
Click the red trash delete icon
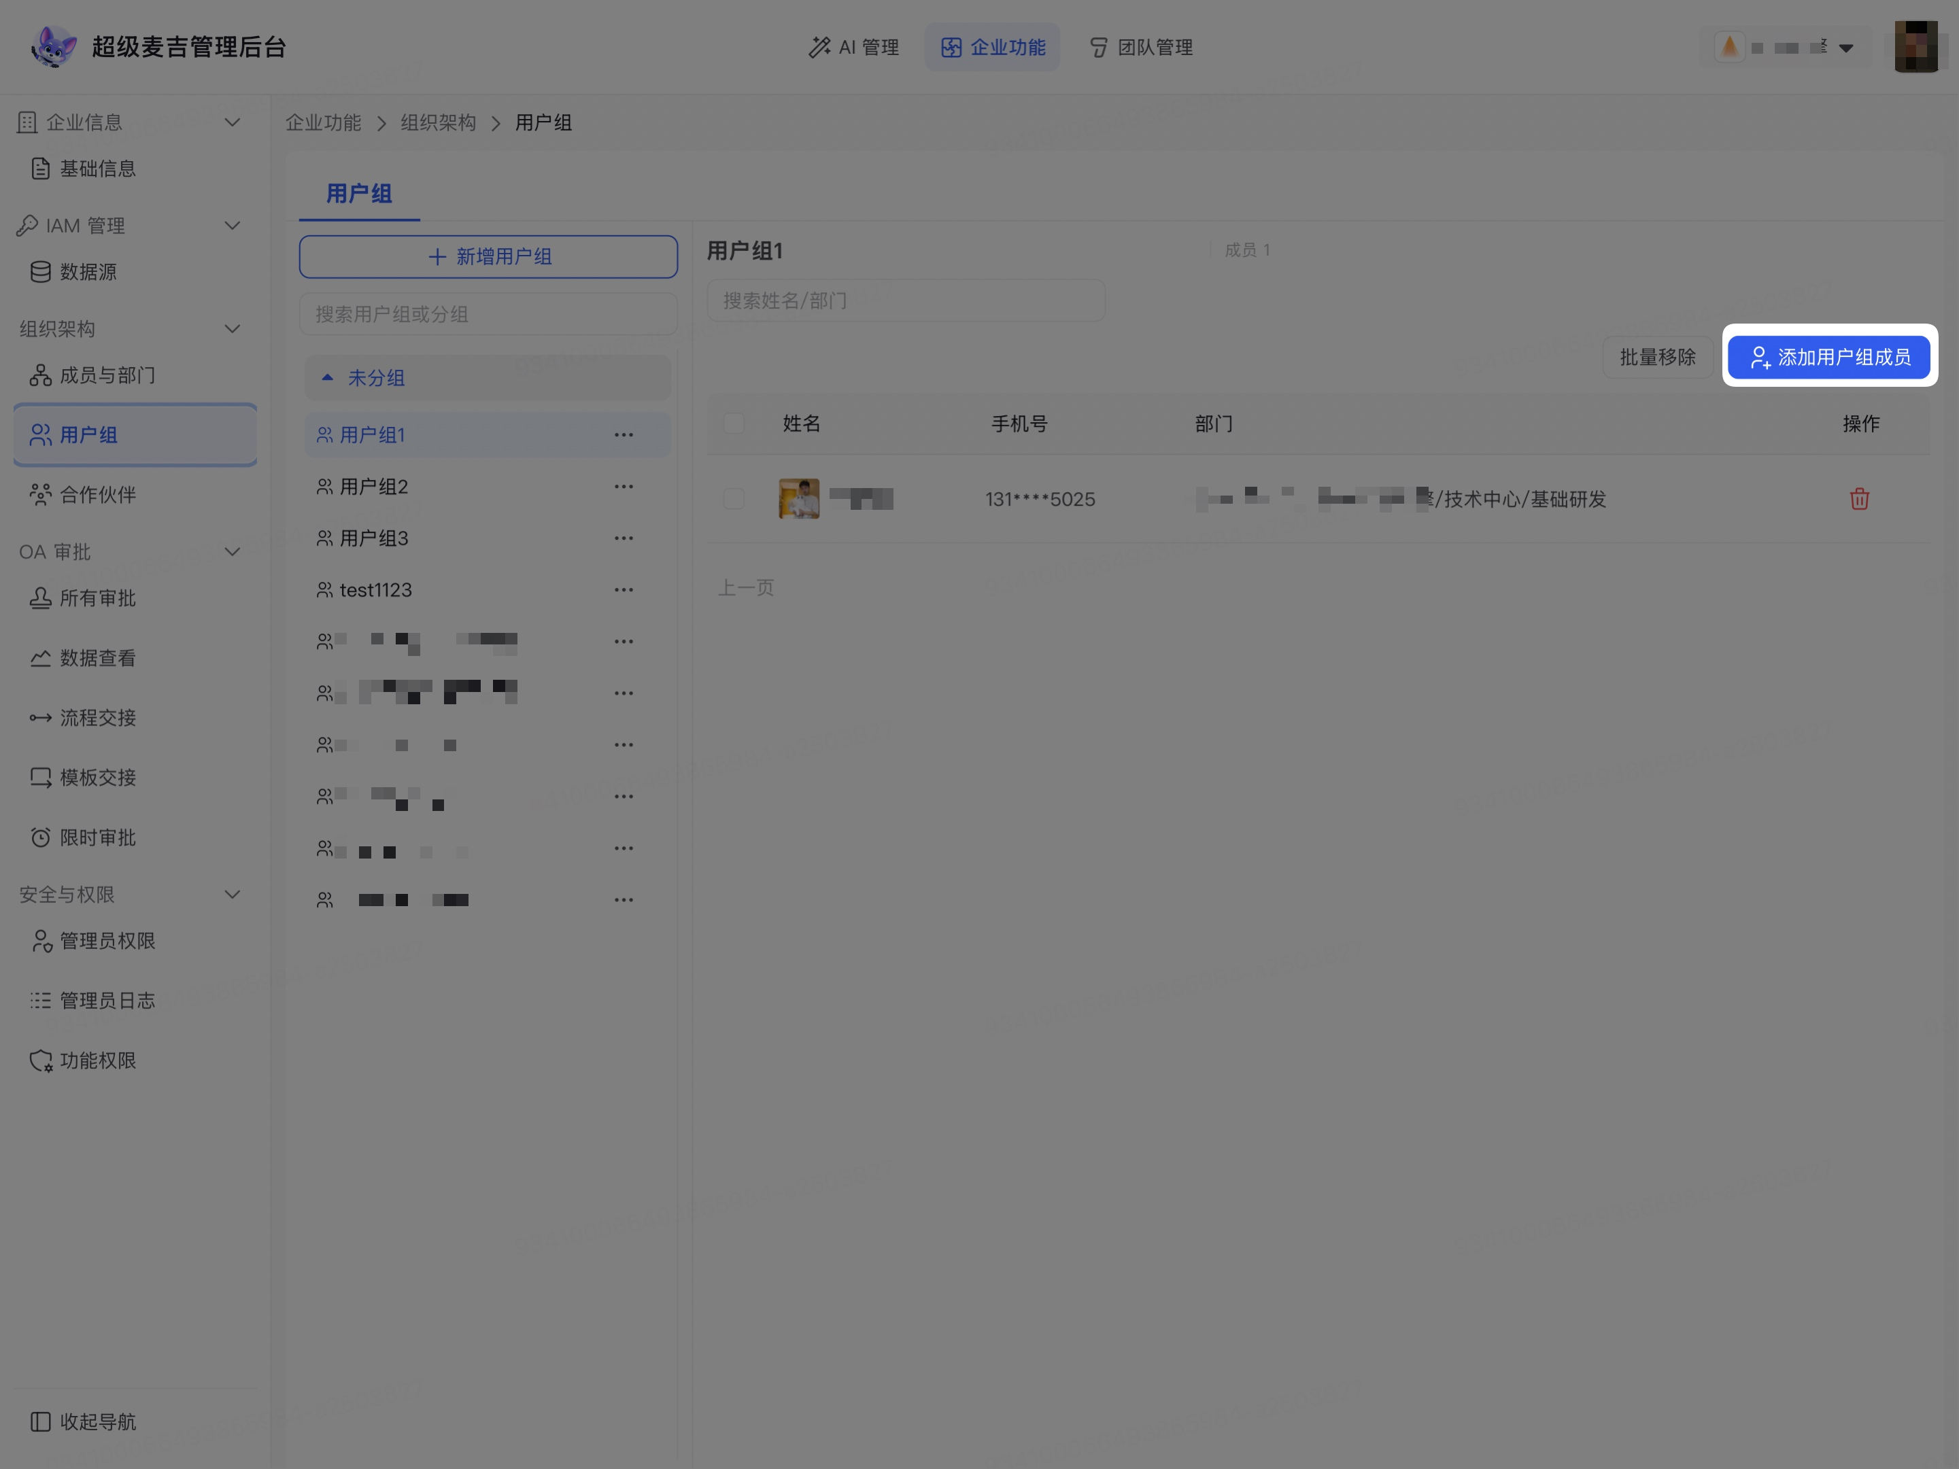1859,498
